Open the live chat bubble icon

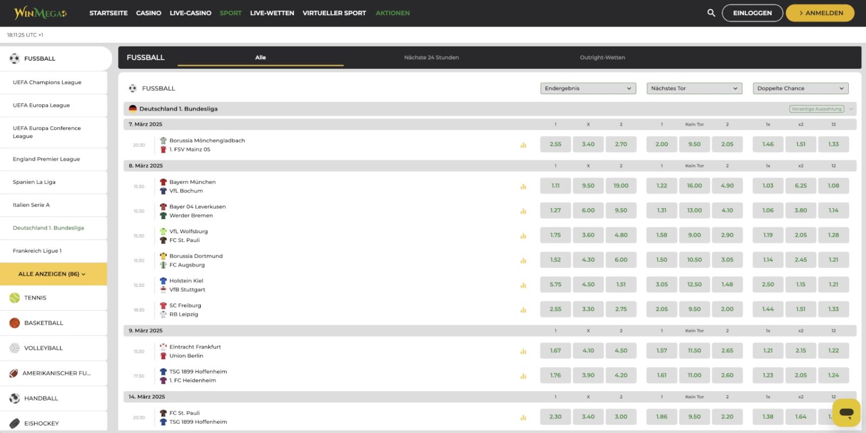[847, 413]
